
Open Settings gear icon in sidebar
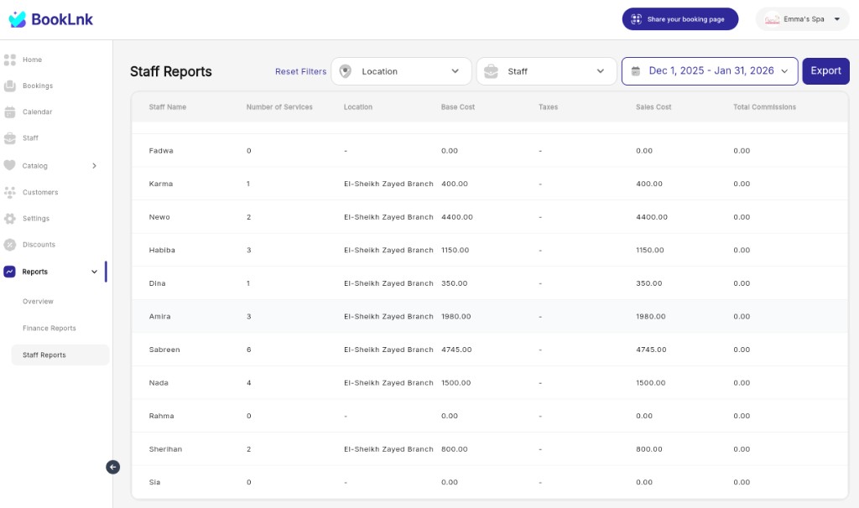10,219
